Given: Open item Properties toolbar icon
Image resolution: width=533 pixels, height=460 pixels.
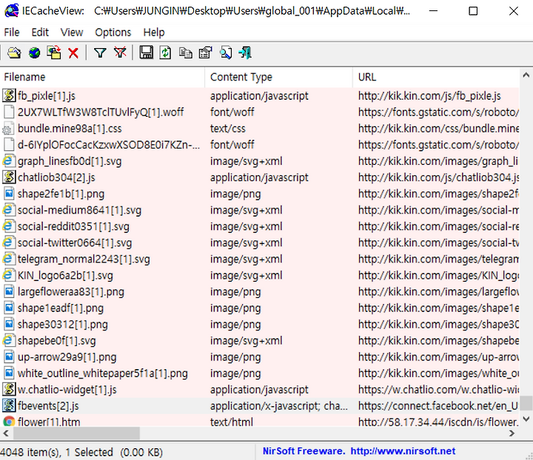Looking at the screenshot, I should click(x=205, y=53).
